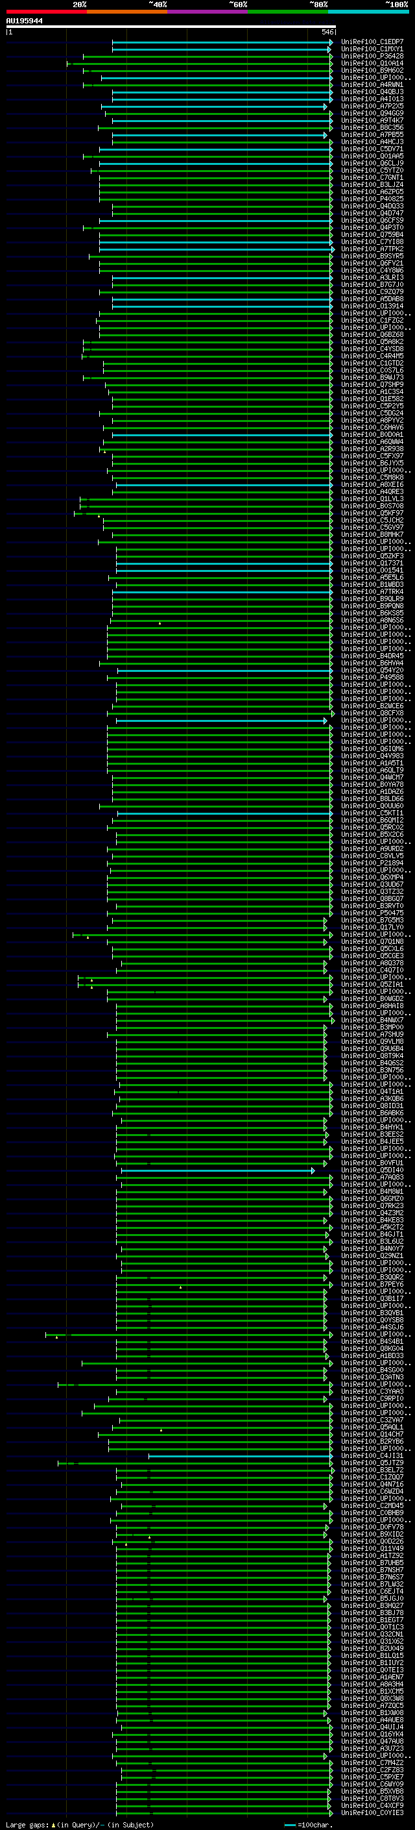415x1830 pixels.
Task: Select hit UniRef100_P40825
Action: pyautogui.click(x=372, y=199)
